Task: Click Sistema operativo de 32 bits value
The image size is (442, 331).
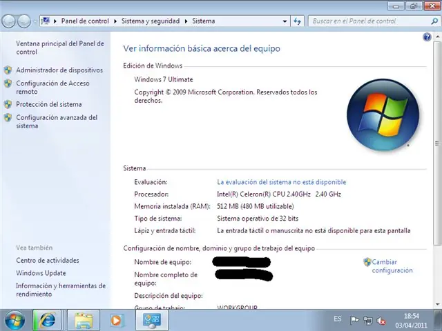Action: coord(258,219)
